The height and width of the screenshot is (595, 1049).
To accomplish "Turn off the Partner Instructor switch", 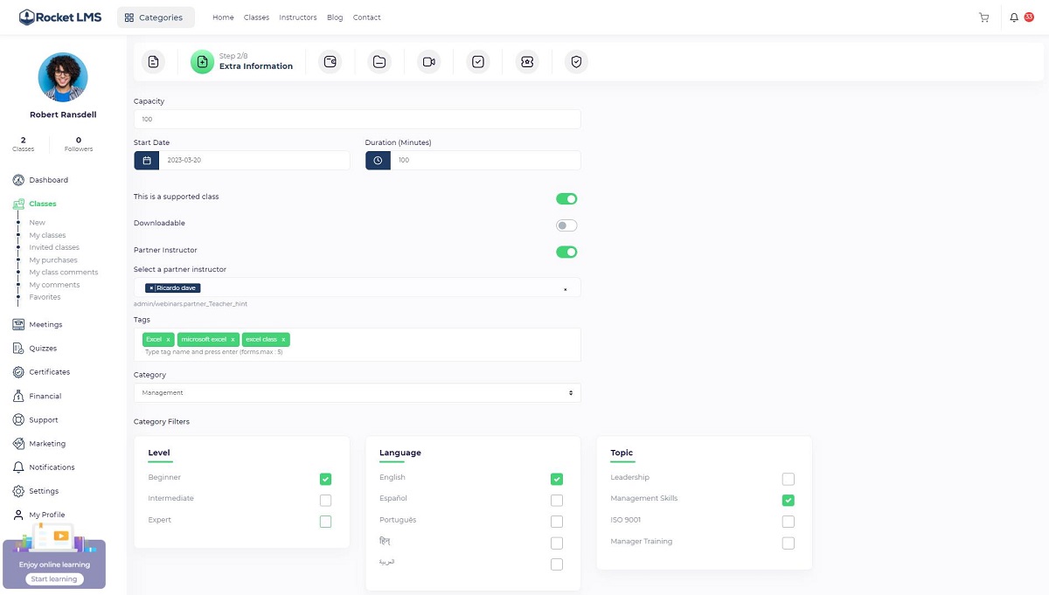I will 566,252.
